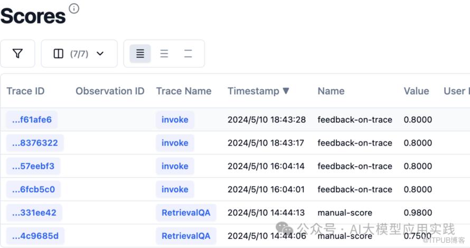The image size is (470, 248).
Task: Click the Trace ID column header
Action: click(25, 91)
